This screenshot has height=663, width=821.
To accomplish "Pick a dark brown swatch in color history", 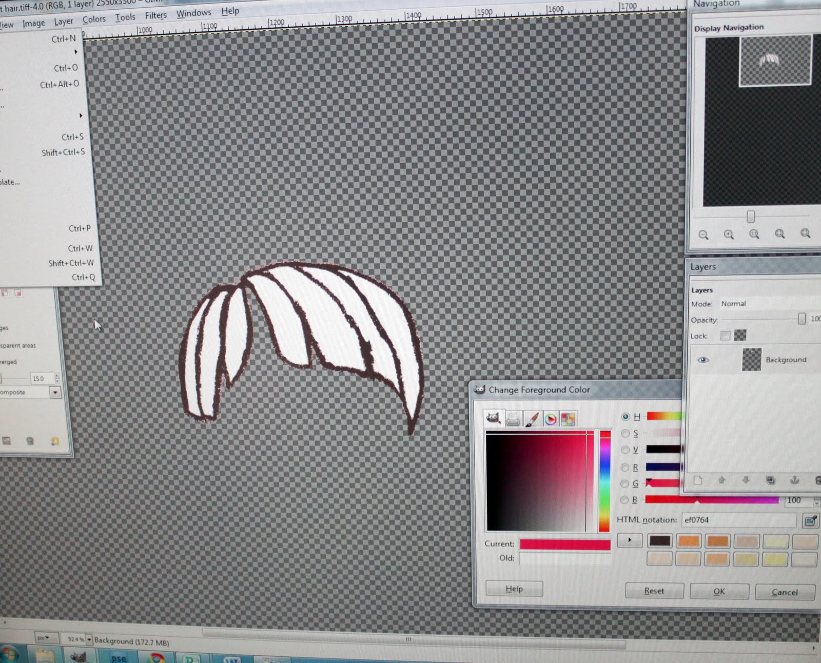I will click(661, 540).
